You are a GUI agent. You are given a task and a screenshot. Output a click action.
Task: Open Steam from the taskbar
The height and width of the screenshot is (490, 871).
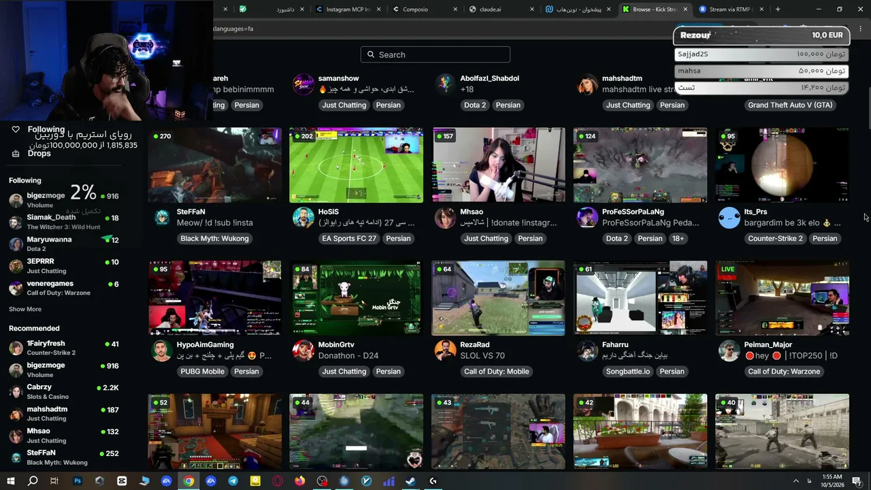coord(410,481)
